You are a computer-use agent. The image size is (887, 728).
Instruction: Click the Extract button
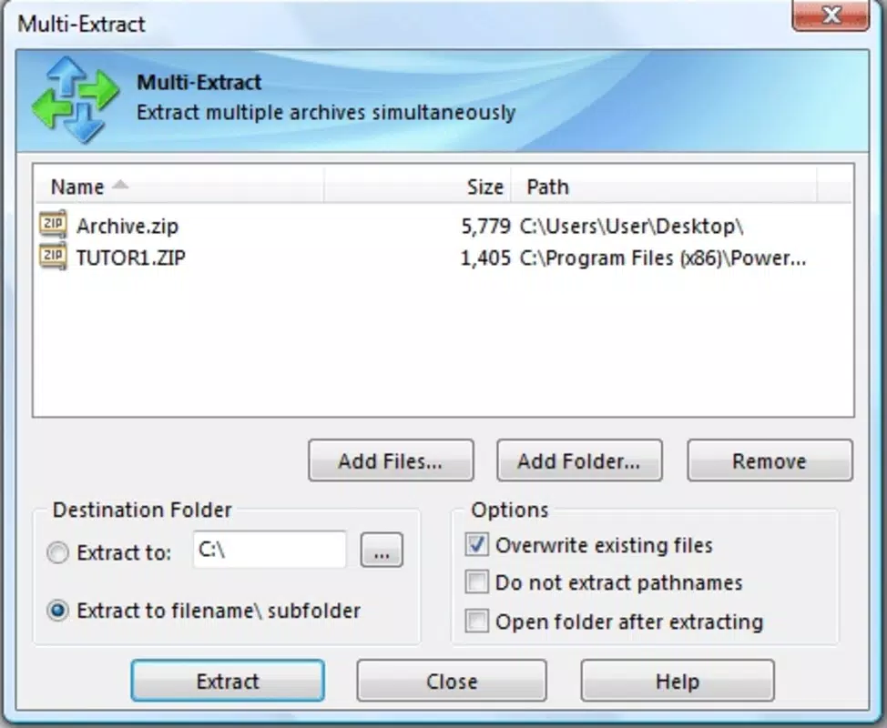pyautogui.click(x=228, y=681)
